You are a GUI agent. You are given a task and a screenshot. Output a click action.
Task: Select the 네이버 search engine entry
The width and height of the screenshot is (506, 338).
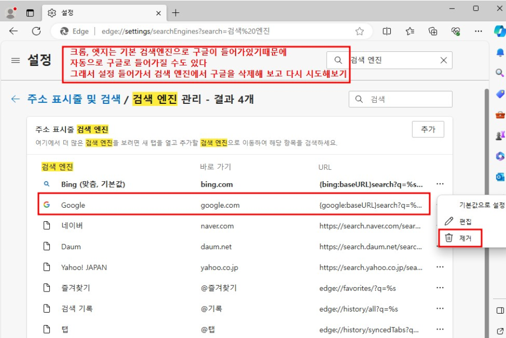(72, 226)
